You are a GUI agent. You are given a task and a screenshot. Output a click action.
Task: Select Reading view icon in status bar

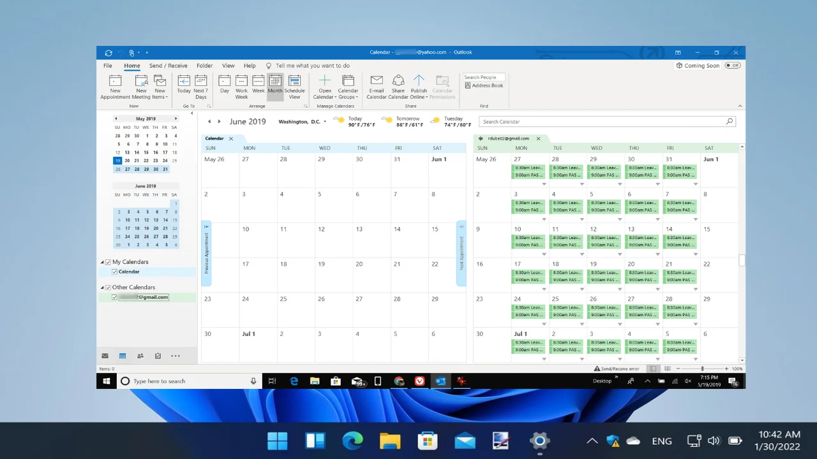pyautogui.click(x=668, y=368)
